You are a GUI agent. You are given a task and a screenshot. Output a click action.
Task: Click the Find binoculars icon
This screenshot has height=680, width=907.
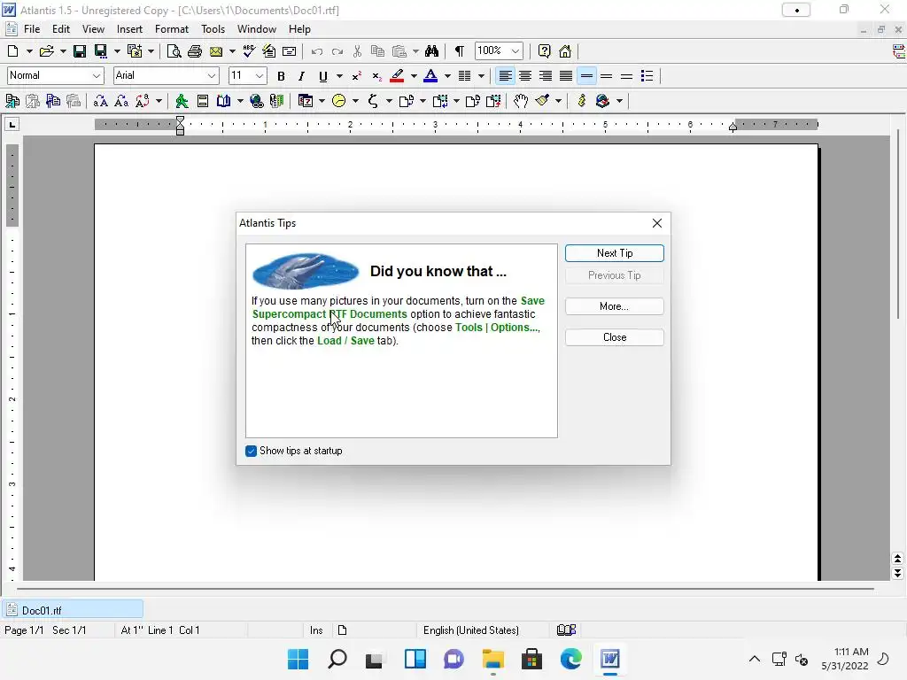click(x=431, y=51)
